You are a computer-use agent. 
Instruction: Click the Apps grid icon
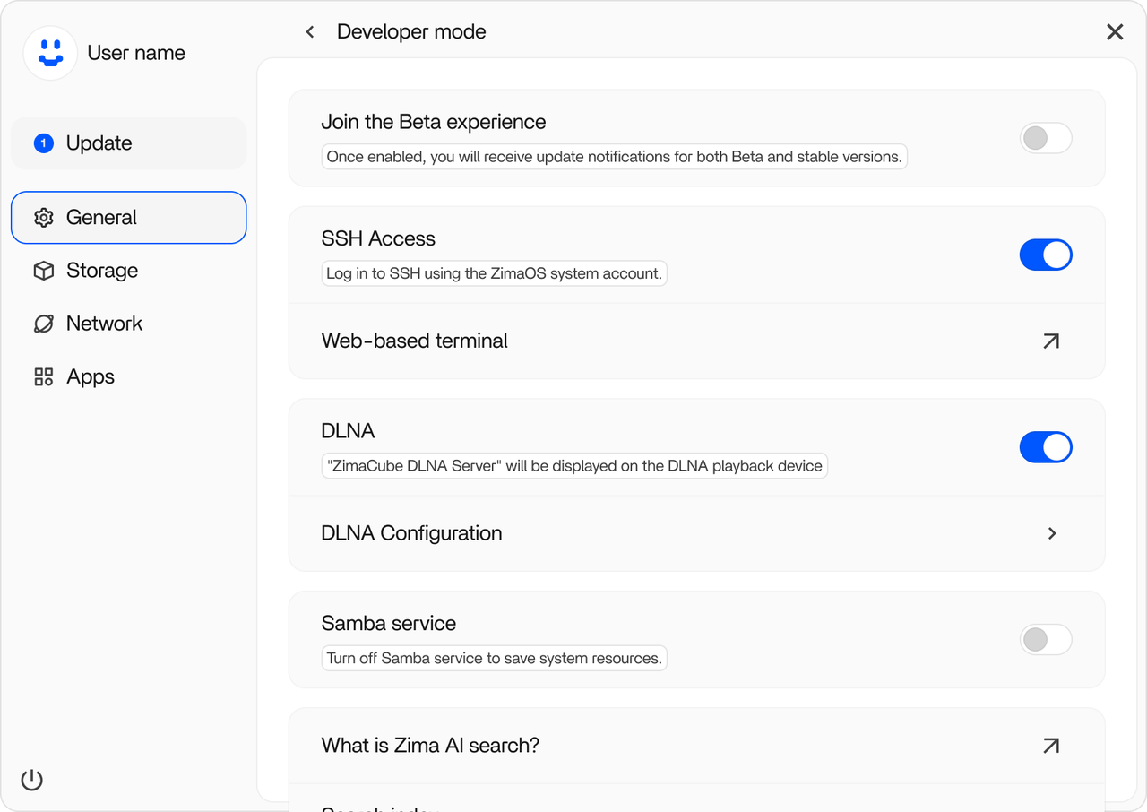tap(43, 377)
